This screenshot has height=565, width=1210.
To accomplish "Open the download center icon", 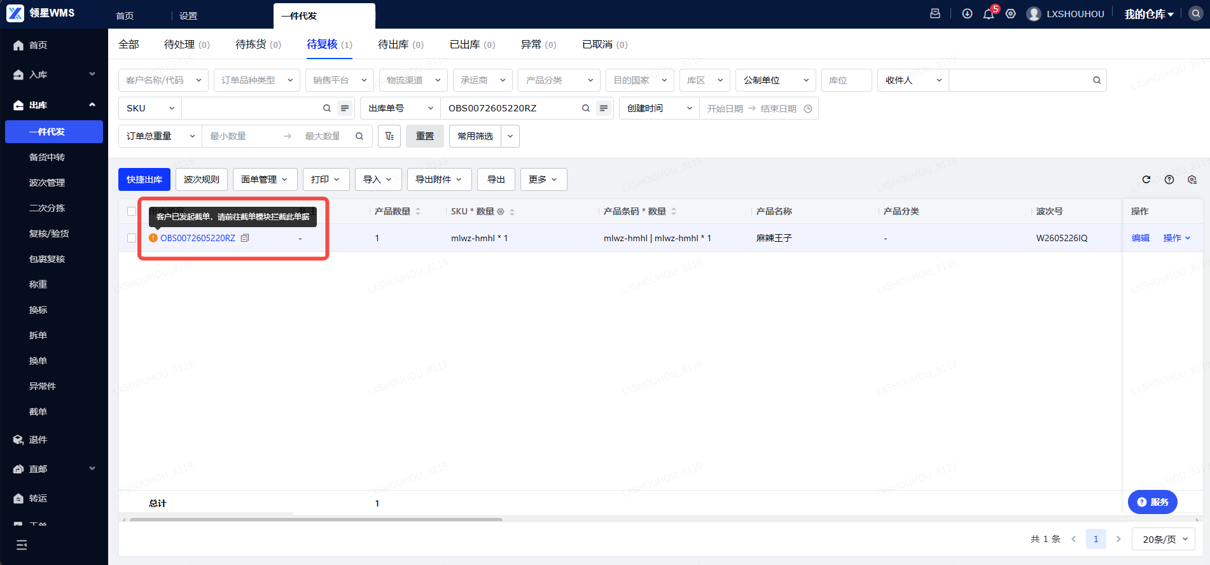I will [967, 13].
